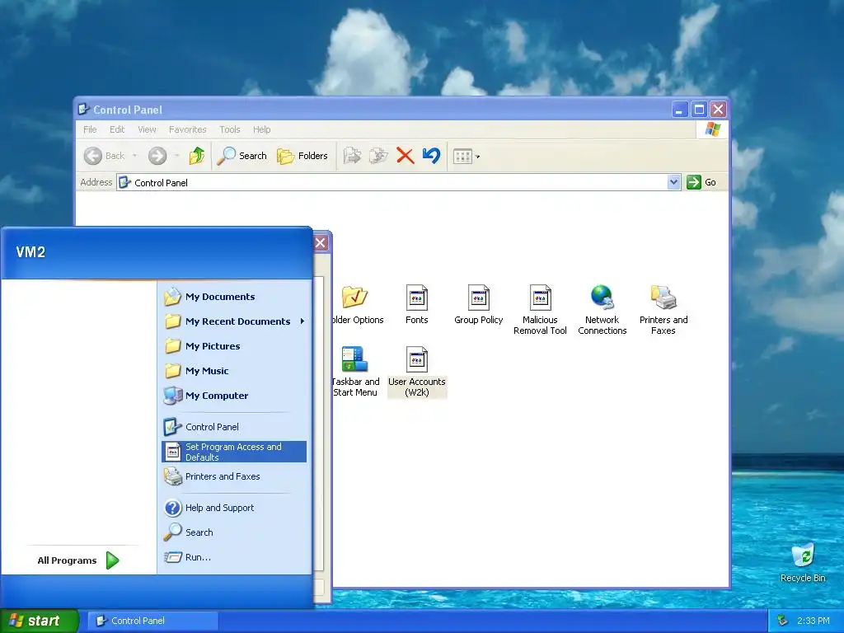The width and height of the screenshot is (844, 633).
Task: Open Network Connections in Control Panel
Action: point(602,310)
